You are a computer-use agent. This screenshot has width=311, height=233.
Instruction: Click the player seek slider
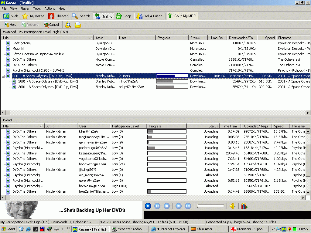point(210,206)
